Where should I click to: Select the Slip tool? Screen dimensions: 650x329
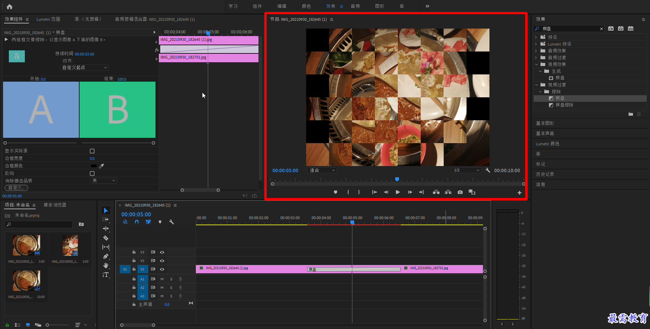(106, 247)
